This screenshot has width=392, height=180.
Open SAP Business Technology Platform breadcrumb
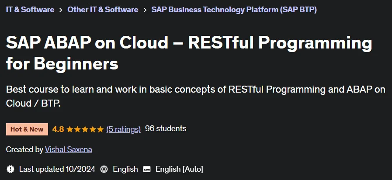point(234,10)
